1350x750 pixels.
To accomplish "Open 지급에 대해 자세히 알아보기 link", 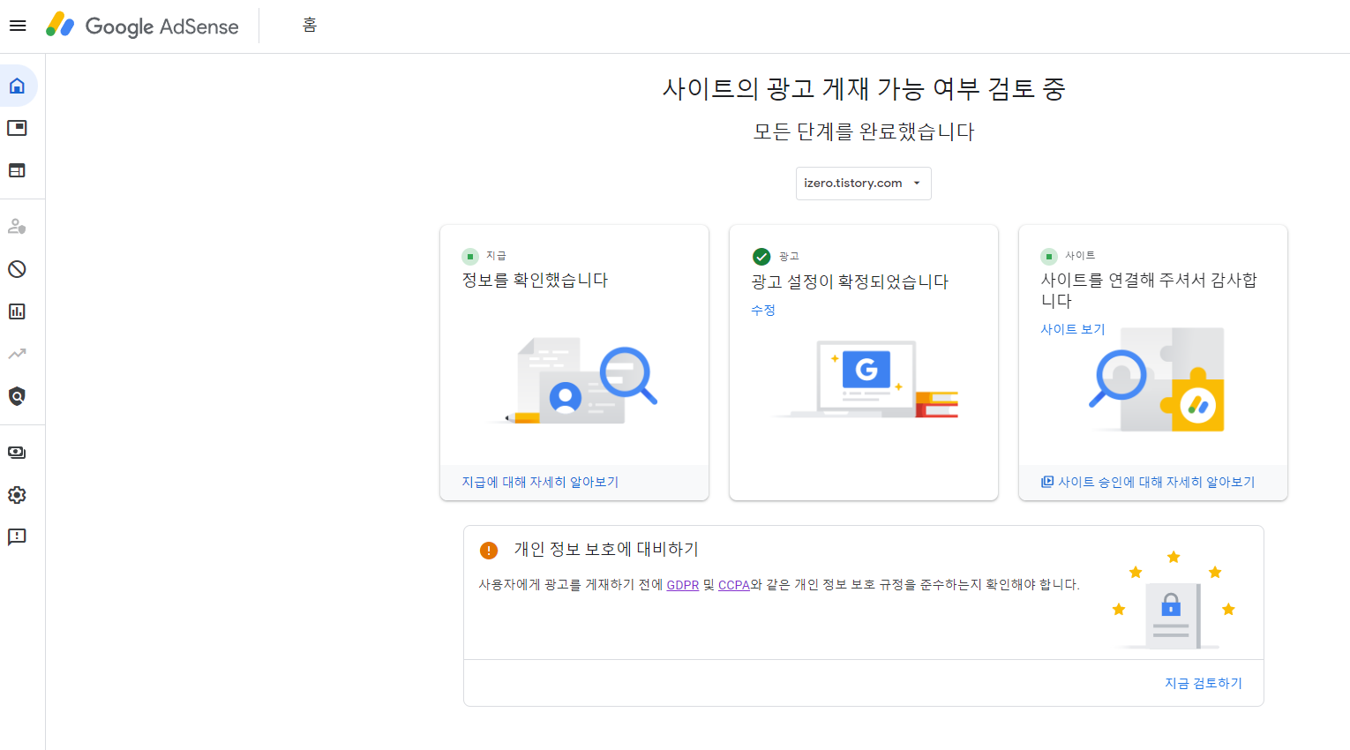I will [540, 482].
